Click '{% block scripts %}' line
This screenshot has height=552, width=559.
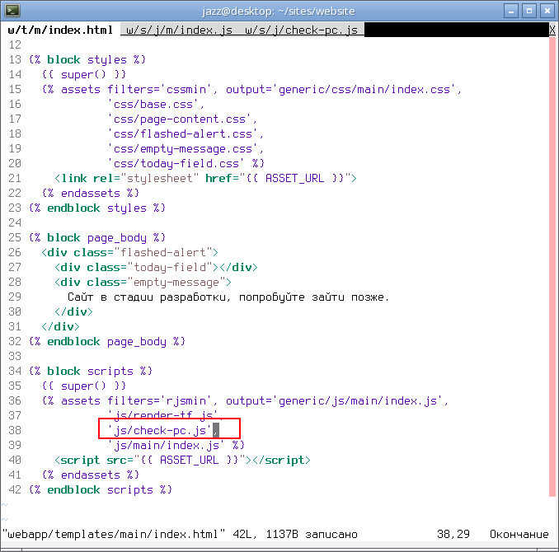91,371
